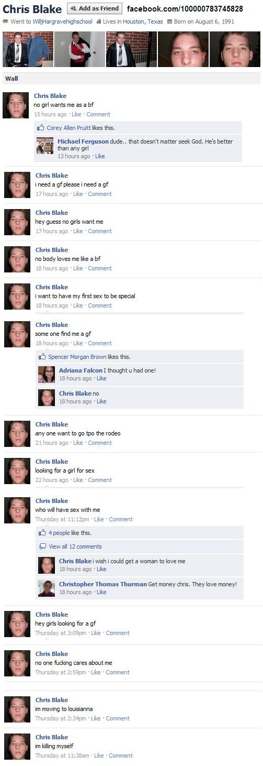Click the comment bubble icon by View all
263x766 pixels.
pyautogui.click(x=42, y=546)
